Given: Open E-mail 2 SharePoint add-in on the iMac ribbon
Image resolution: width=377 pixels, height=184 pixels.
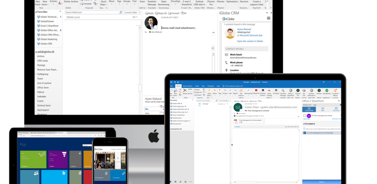Looking at the screenshot, I should click(x=186, y=3).
